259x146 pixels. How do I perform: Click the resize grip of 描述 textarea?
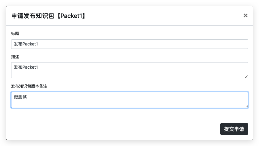246,76
